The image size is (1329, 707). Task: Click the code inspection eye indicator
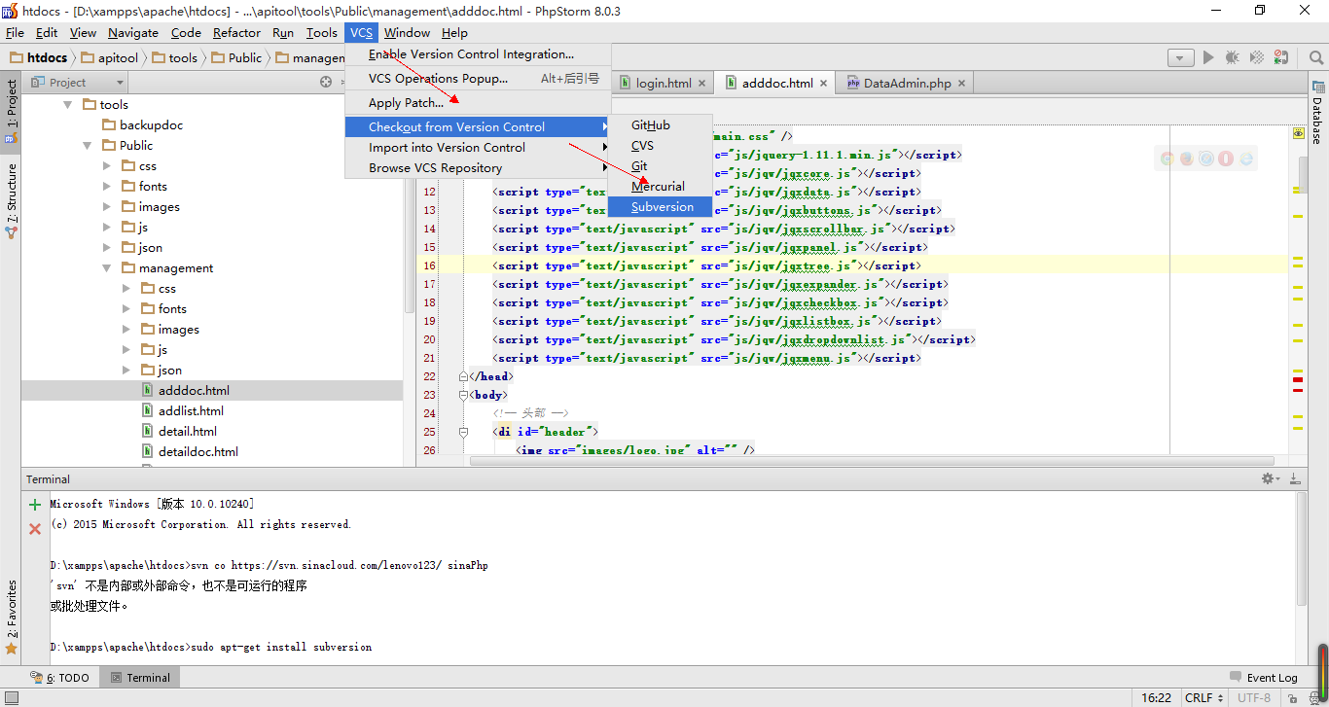[1298, 133]
